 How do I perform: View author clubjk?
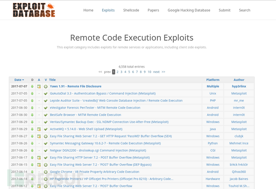(x=239, y=136)
